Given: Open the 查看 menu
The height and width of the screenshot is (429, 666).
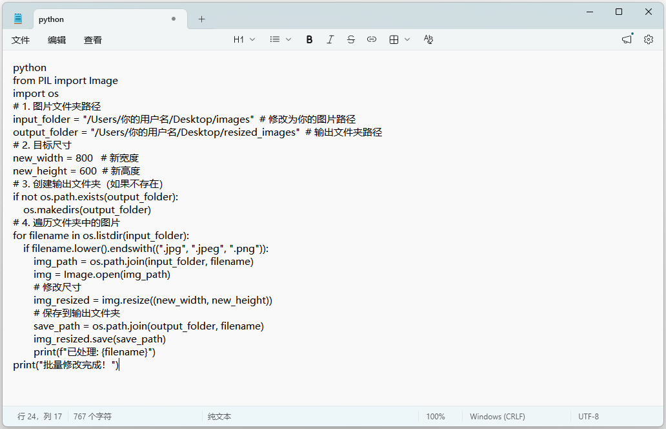Looking at the screenshot, I should pyautogui.click(x=92, y=40).
